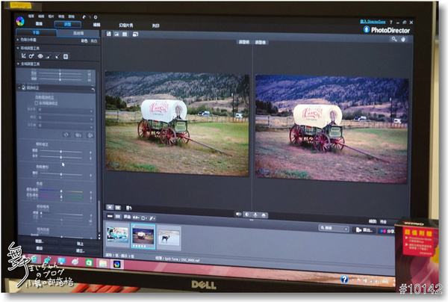Reset lens correction with curved arrow
The image size is (448, 302).
(x=93, y=90)
